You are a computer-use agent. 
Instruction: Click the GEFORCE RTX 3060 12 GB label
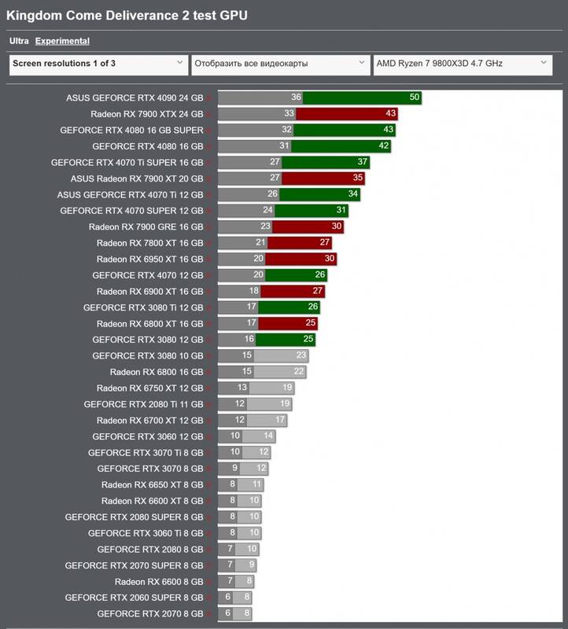147,436
